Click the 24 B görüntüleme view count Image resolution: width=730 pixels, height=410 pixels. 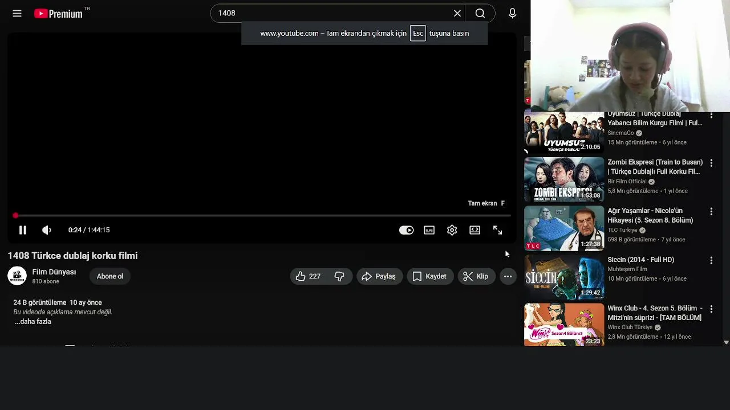click(40, 302)
